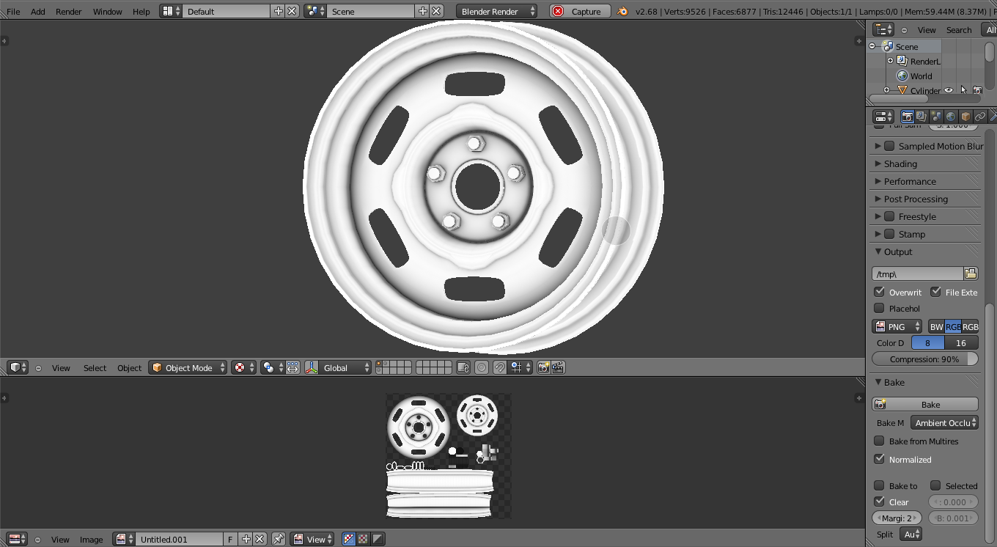Open the Help menu
Screen dimensions: 997x547
click(141, 11)
